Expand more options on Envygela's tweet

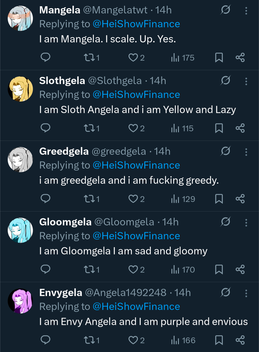pos(246,293)
